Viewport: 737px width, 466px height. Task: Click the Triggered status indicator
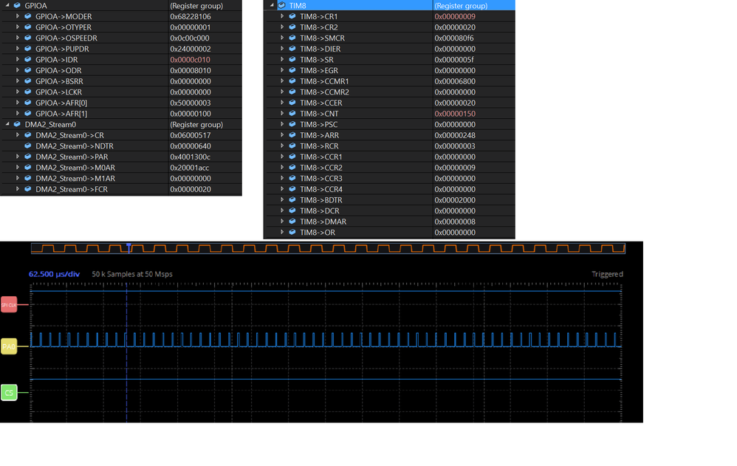pyautogui.click(x=606, y=274)
